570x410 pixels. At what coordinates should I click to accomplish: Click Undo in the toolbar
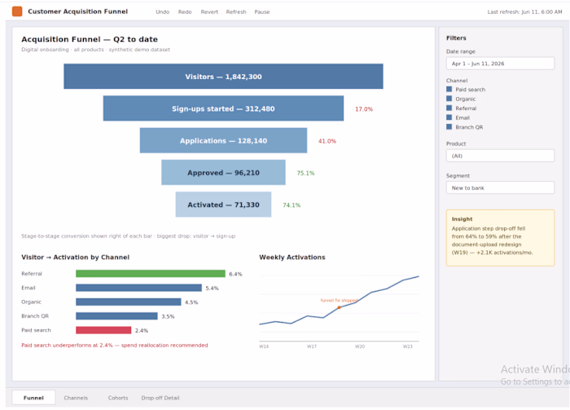coord(163,12)
